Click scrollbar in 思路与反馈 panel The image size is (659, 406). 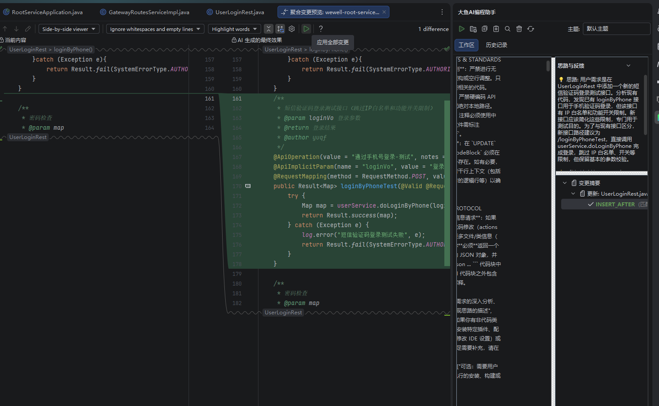click(x=645, y=105)
